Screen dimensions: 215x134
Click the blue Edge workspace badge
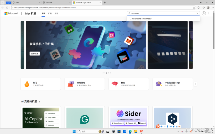(8, 3)
